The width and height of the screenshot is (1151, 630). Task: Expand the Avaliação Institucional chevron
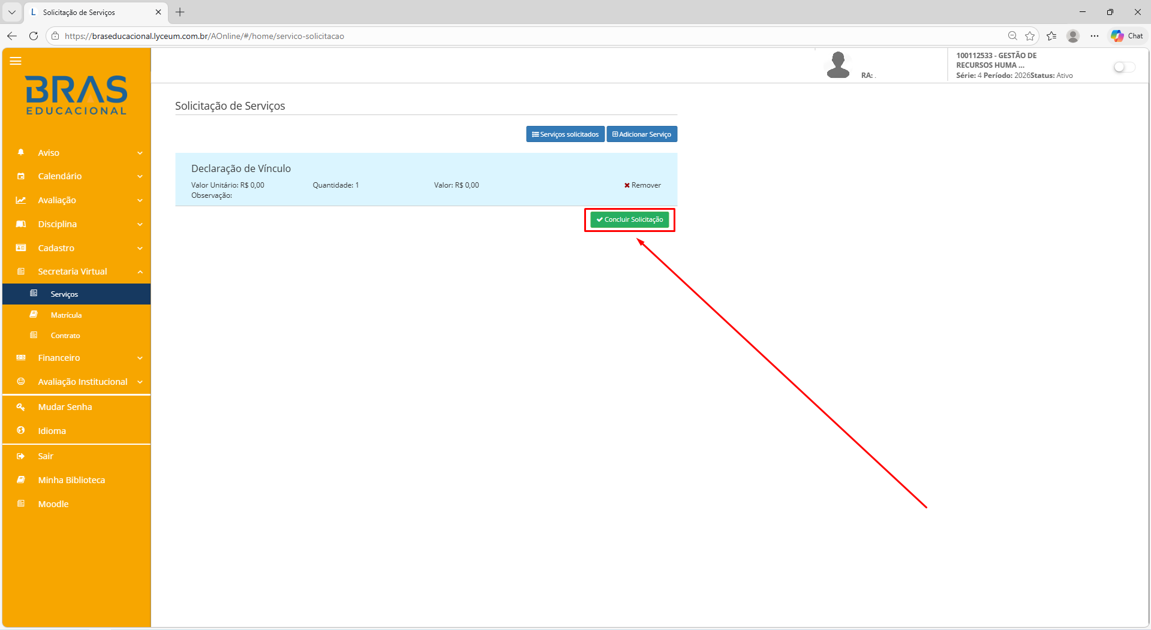click(140, 382)
